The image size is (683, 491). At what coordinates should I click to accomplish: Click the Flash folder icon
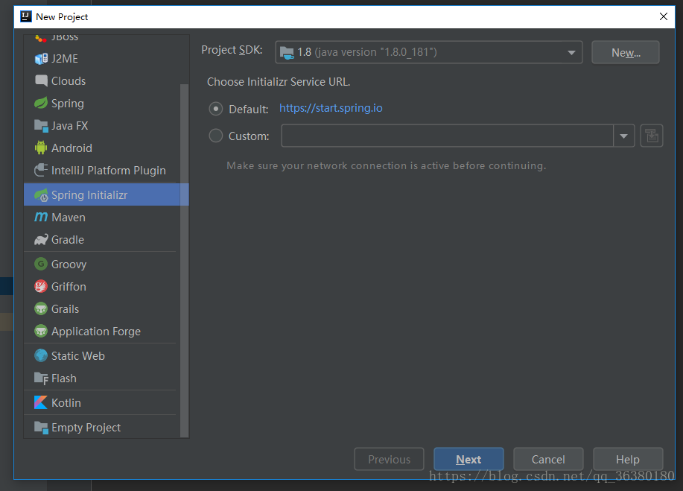[x=41, y=378]
